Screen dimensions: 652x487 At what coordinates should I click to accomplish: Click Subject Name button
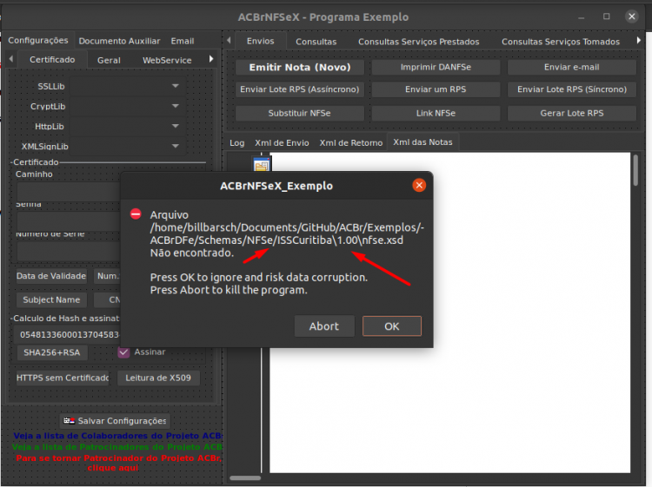tap(51, 299)
